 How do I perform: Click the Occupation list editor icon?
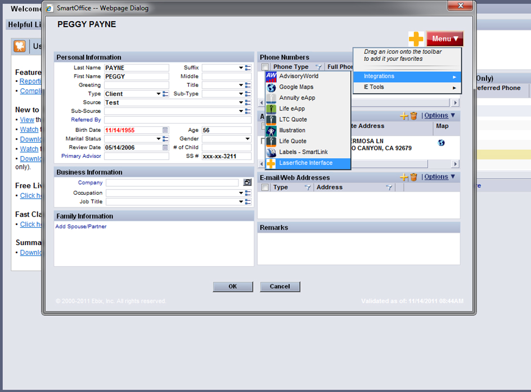pyautogui.click(x=248, y=193)
